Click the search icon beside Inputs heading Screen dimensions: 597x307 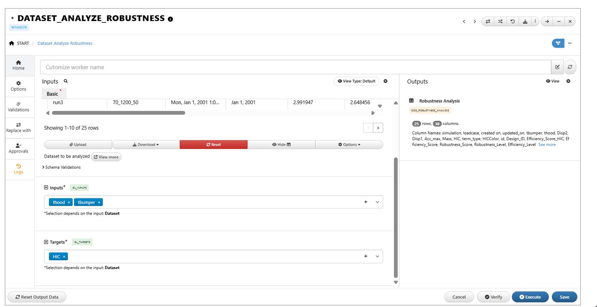(x=66, y=81)
